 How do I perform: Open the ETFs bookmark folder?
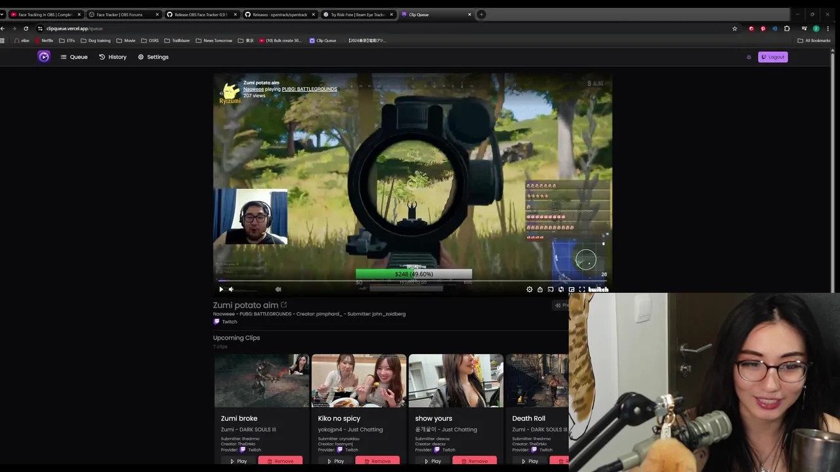[x=67, y=41]
